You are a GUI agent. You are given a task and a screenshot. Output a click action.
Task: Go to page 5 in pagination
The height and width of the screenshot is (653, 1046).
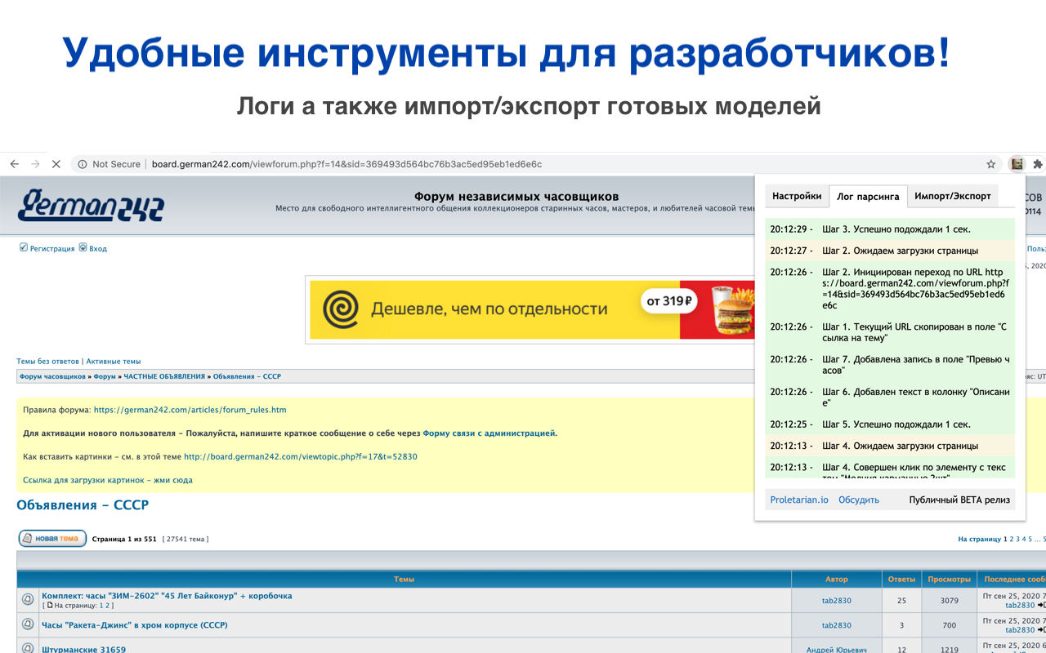pos(1030,539)
